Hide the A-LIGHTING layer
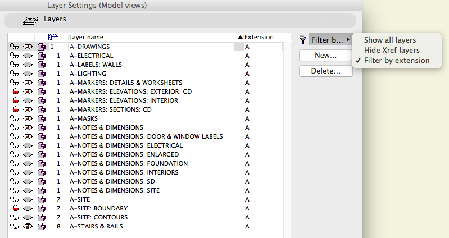Viewport: 449px width, 238px height. pyautogui.click(x=28, y=74)
